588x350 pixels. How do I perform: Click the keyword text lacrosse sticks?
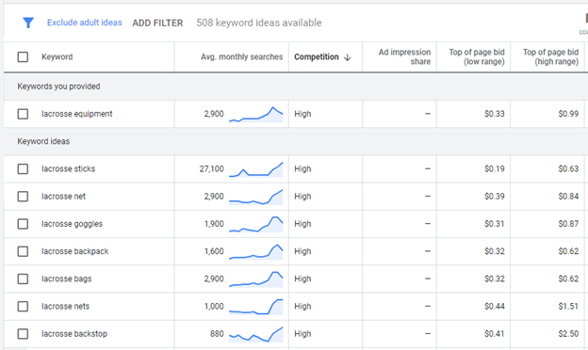tap(68, 168)
